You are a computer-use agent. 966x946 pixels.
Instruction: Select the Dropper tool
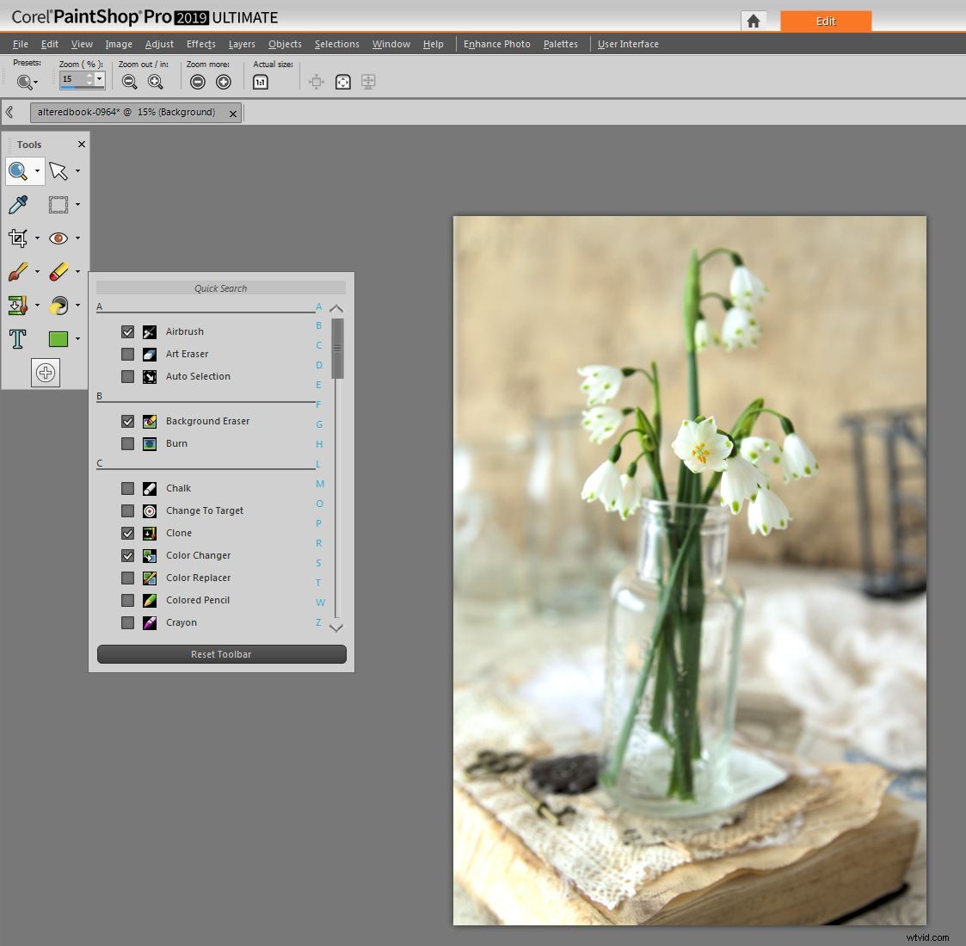click(18, 204)
